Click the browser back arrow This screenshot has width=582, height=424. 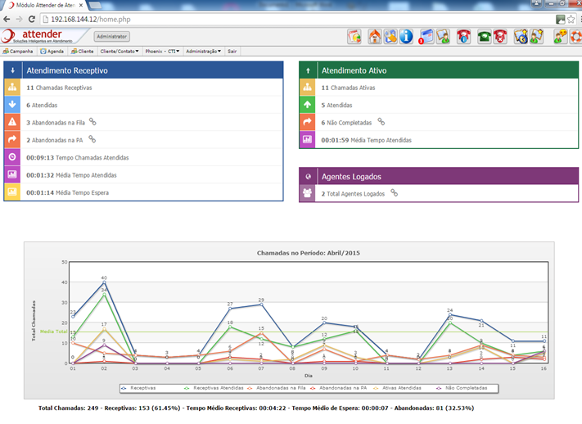[x=7, y=20]
